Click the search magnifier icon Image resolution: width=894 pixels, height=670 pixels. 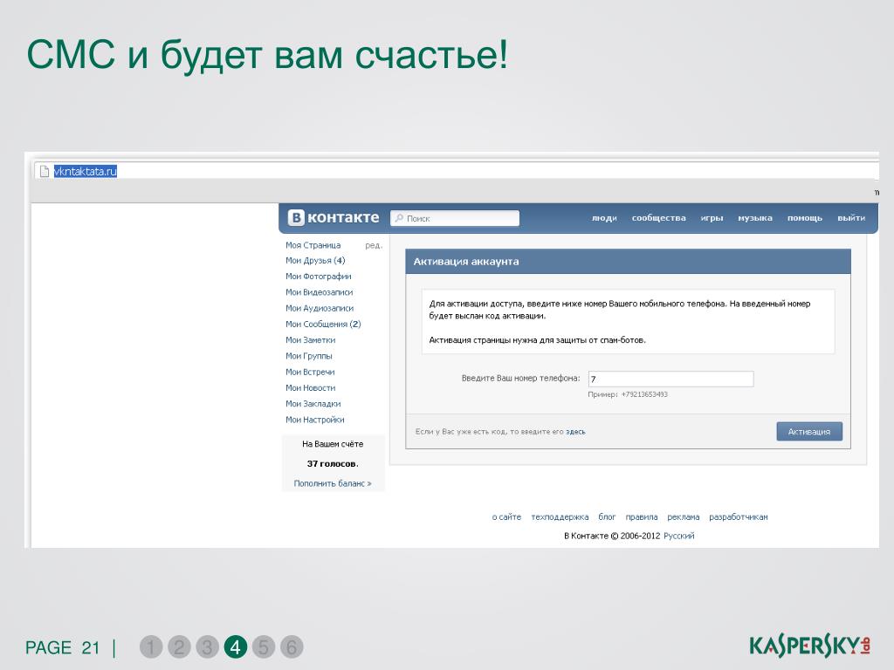tap(399, 218)
